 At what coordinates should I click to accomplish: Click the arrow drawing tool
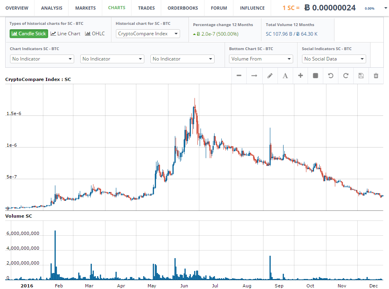tap(254, 75)
